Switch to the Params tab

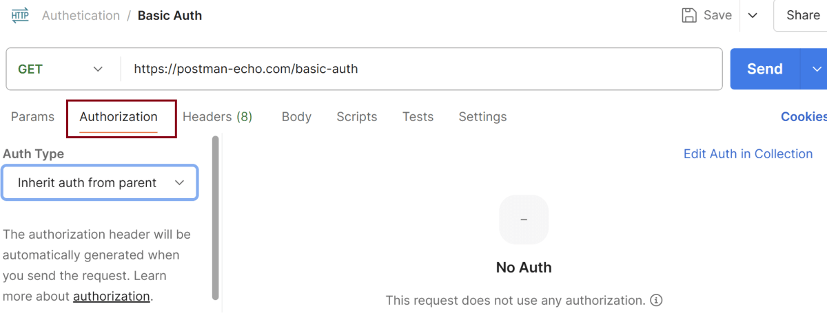(x=32, y=117)
